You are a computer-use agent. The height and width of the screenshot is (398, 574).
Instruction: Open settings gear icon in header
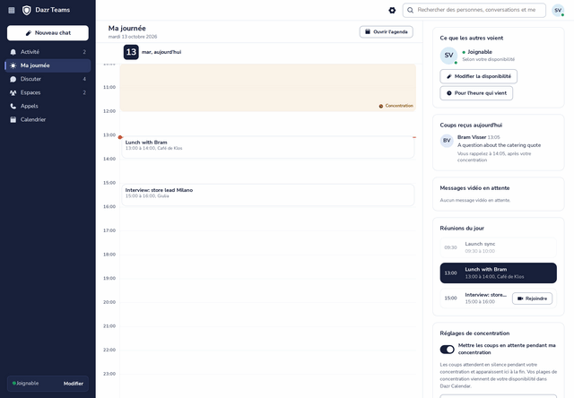392,10
